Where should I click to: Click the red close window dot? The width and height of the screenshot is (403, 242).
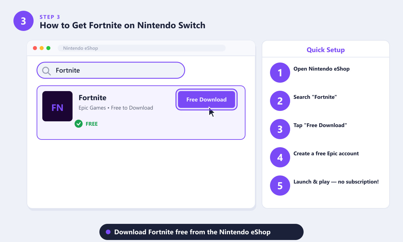35,48
